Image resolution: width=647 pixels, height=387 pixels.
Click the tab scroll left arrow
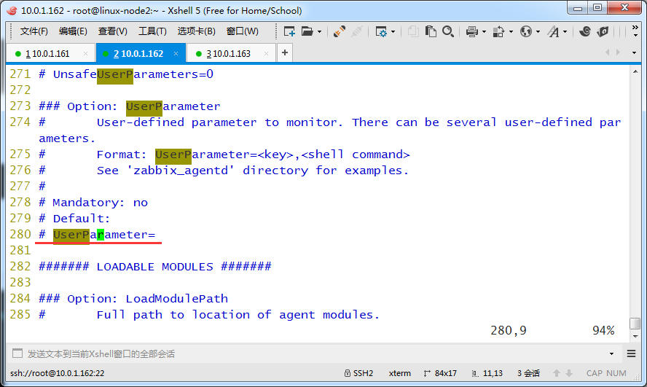point(608,52)
